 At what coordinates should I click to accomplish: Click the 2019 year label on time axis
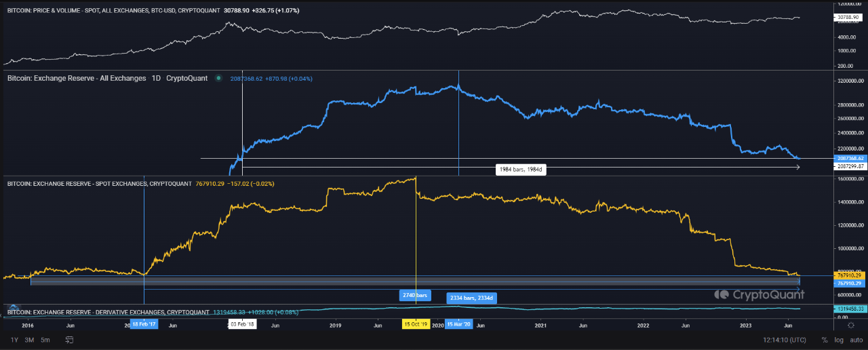coord(335,326)
